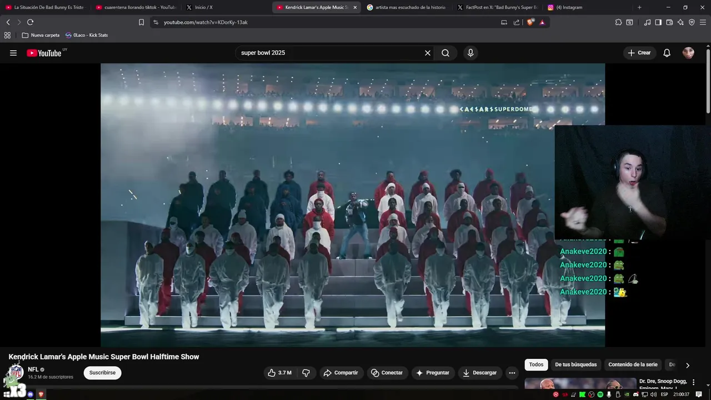
Task: Open Leo AI sparkle icon
Action: coord(680,22)
